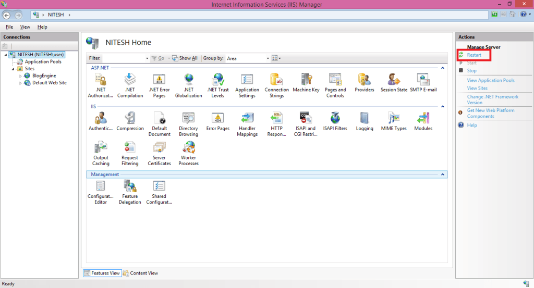Switch to Features View tab
Image resolution: width=534 pixels, height=288 pixels.
(102, 273)
